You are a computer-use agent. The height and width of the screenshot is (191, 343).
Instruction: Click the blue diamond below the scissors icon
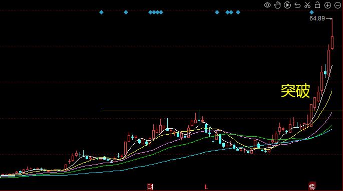coord(311,12)
